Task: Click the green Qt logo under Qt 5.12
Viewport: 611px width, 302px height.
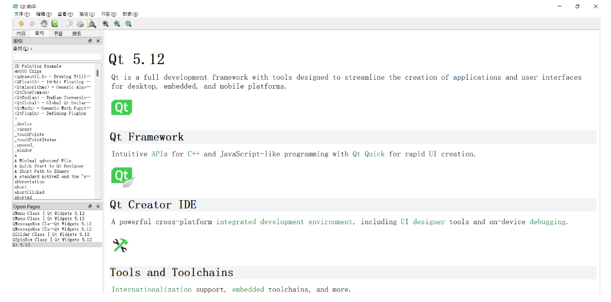Action: pos(122,107)
